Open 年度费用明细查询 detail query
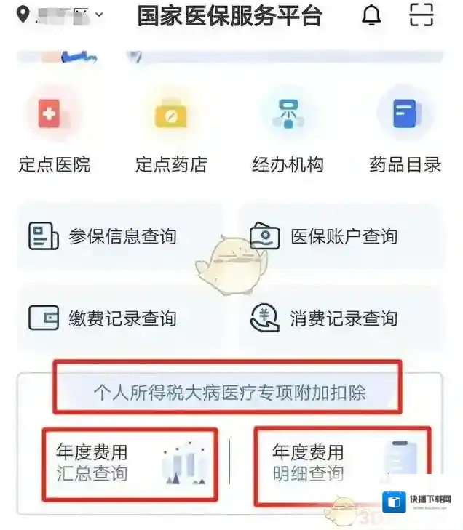The image size is (463, 530). click(x=342, y=466)
